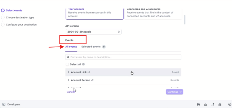232x108 pixels.
Task: Check the Select all checkbox
Action: pos(67,64)
